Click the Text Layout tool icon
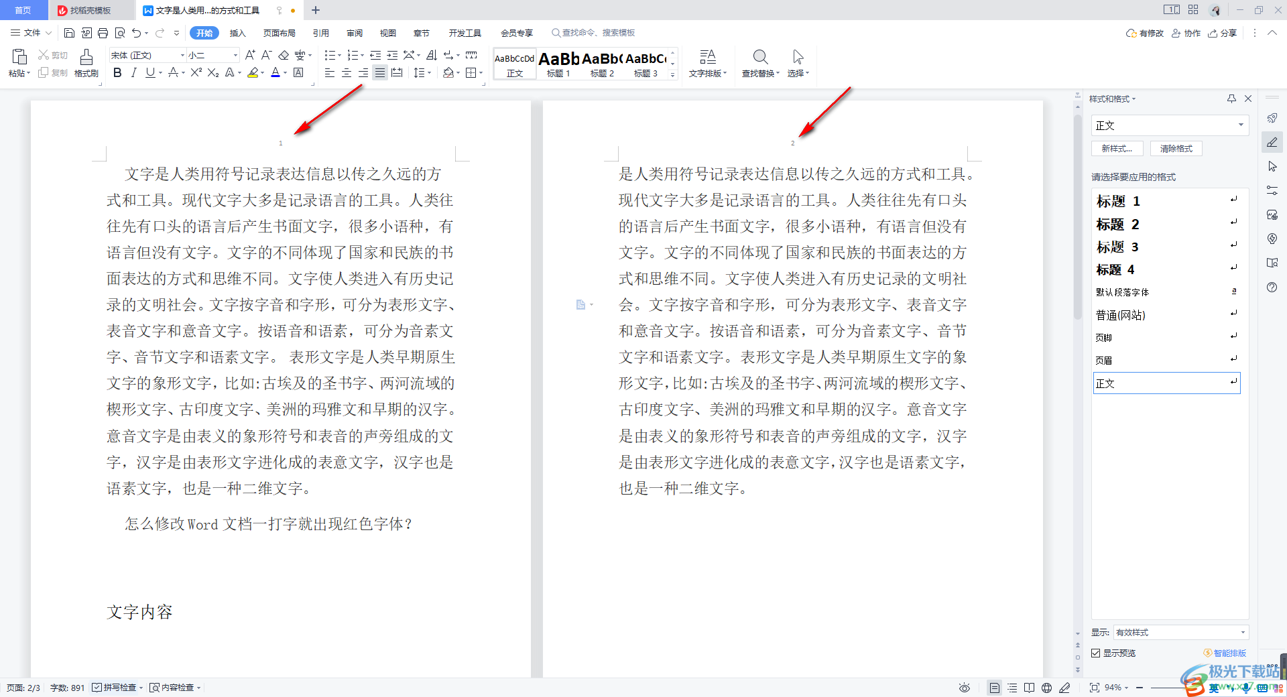 pos(707,57)
